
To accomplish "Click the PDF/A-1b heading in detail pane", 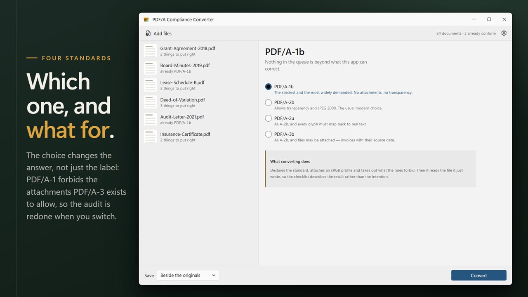I will [285, 52].
